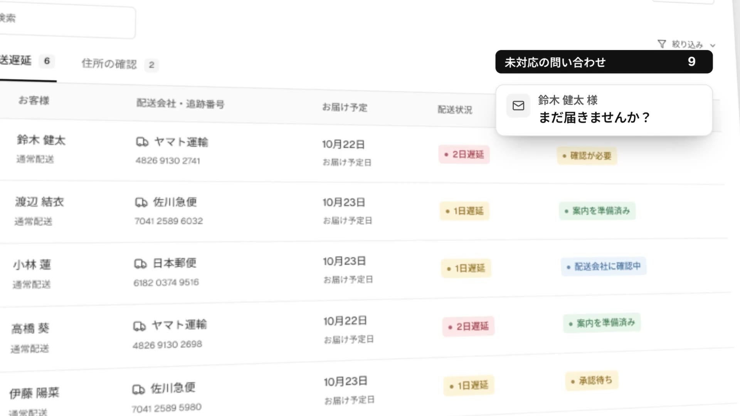Click the お届け予定 column header
Viewport: 740px width, 416px height.
point(345,107)
